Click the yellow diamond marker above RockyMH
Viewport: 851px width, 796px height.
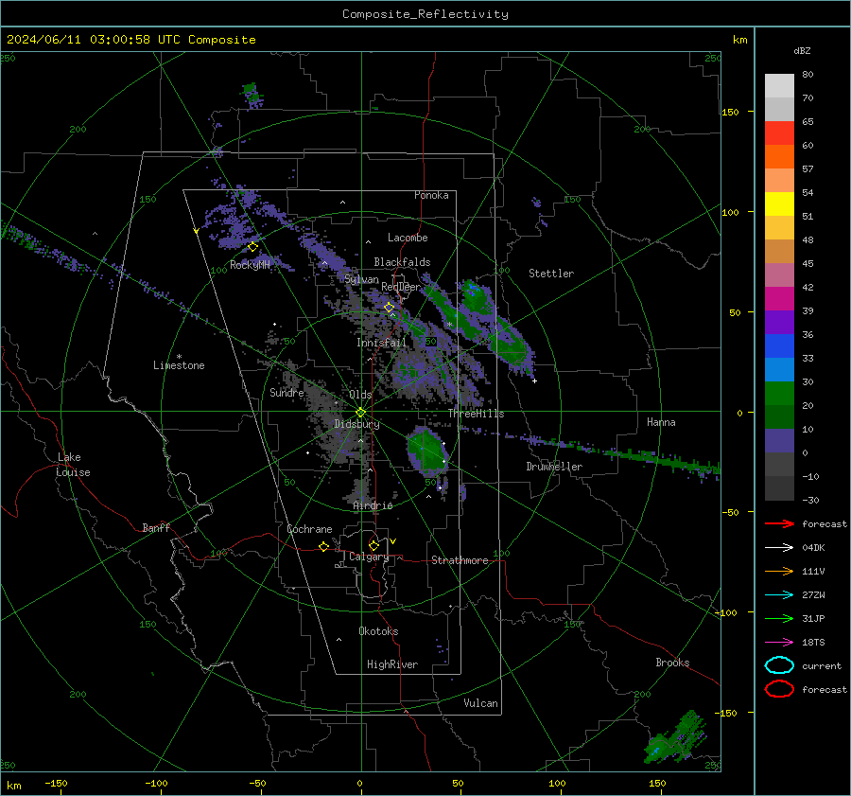coord(252,247)
